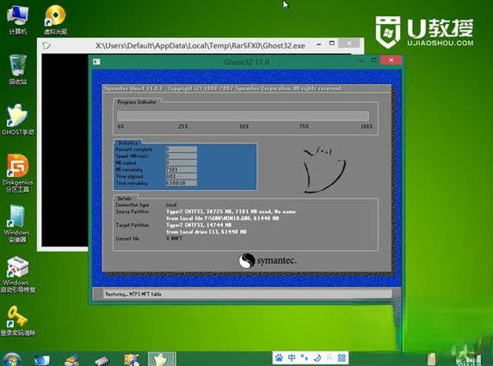Click the 100% marker on progress scale
This screenshot has width=493, height=366.
tap(367, 126)
